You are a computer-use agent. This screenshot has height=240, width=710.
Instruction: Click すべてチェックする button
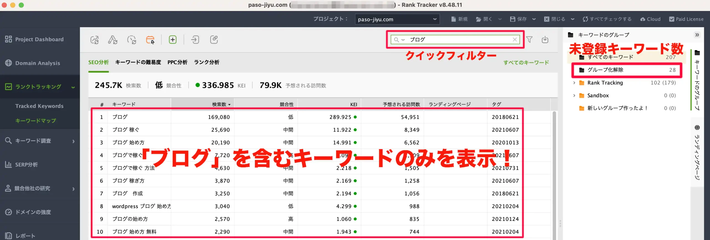click(x=607, y=19)
